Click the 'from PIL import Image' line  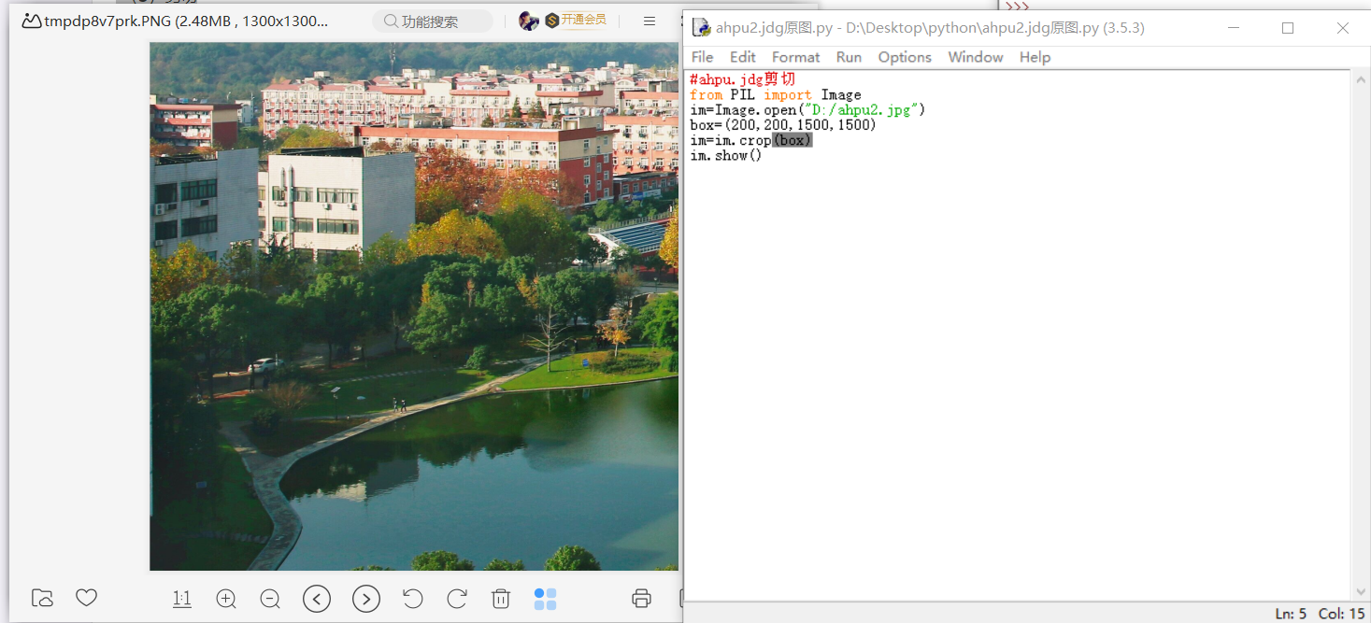pos(776,94)
